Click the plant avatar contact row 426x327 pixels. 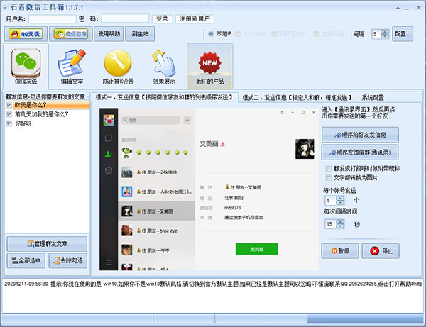point(157,153)
